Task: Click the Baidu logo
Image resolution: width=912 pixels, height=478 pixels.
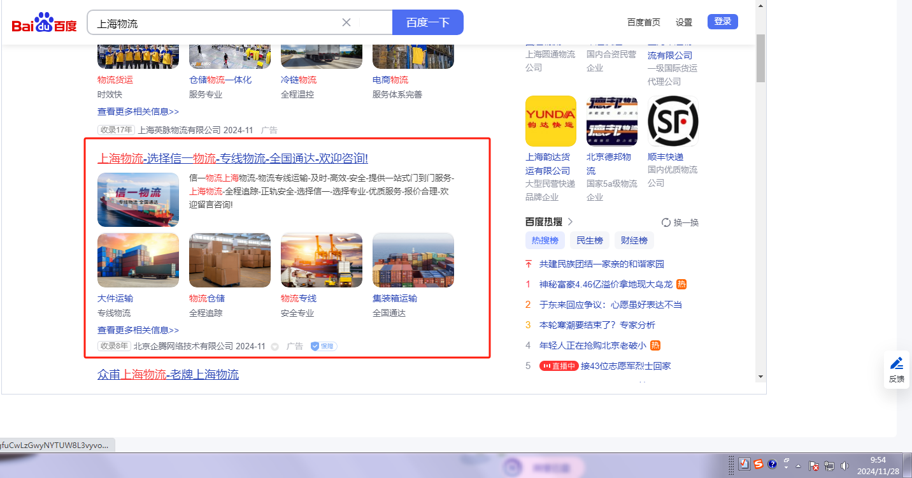Action: tap(44, 23)
